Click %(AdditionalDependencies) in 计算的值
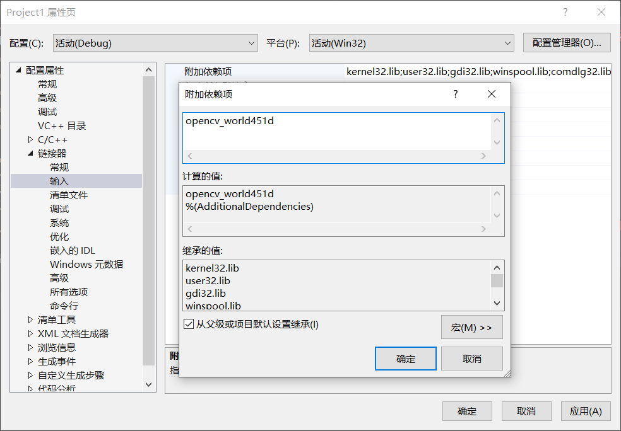621x431 pixels. [x=249, y=207]
